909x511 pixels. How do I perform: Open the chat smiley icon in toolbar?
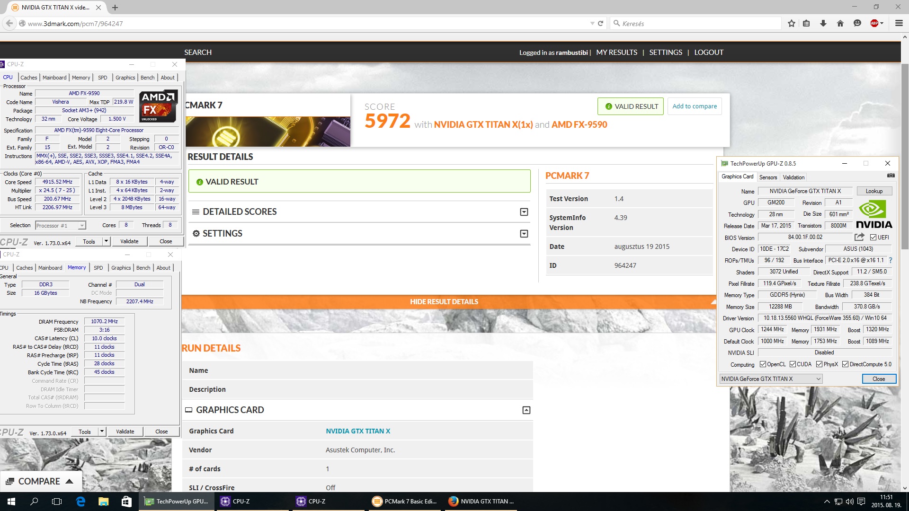click(857, 23)
